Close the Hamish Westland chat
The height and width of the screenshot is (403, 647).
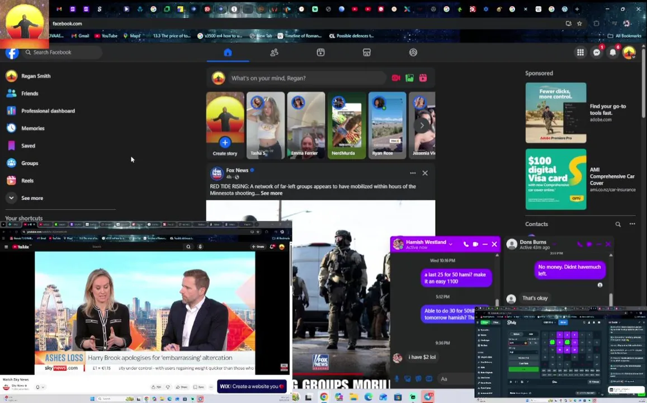pos(494,244)
